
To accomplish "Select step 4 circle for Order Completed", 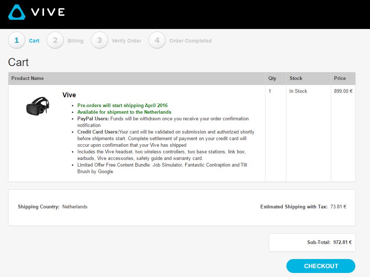I will point(157,40).
